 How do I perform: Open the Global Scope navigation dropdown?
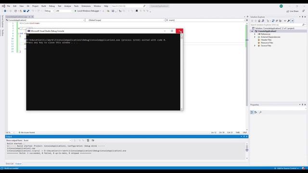125,20
